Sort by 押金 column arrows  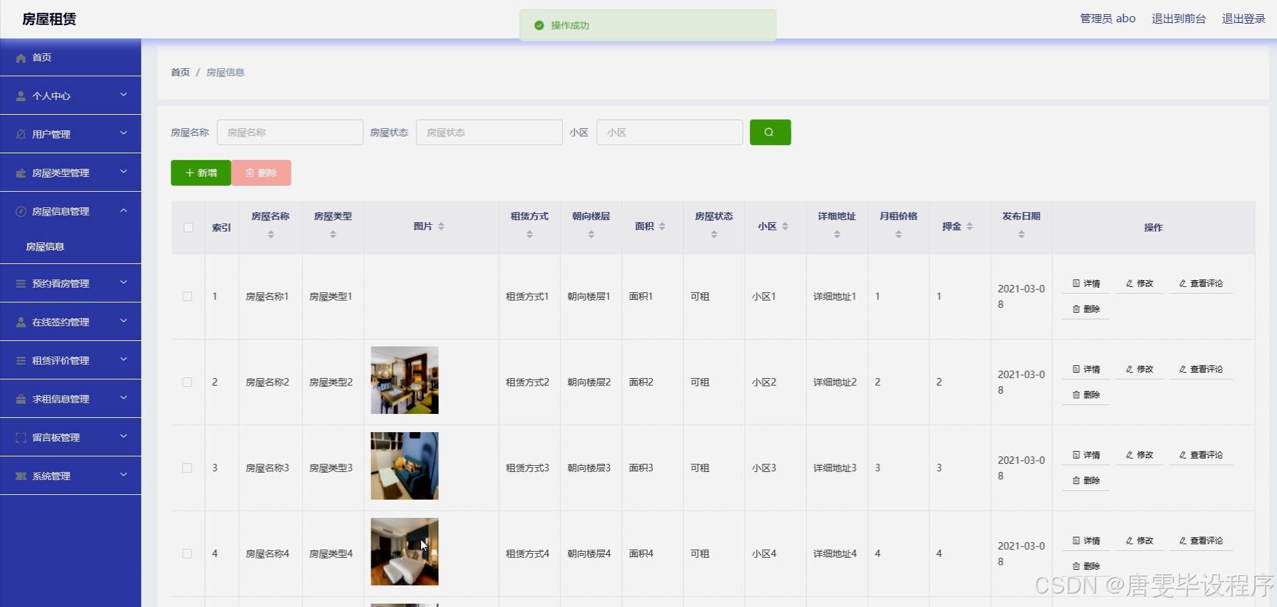[x=969, y=226]
